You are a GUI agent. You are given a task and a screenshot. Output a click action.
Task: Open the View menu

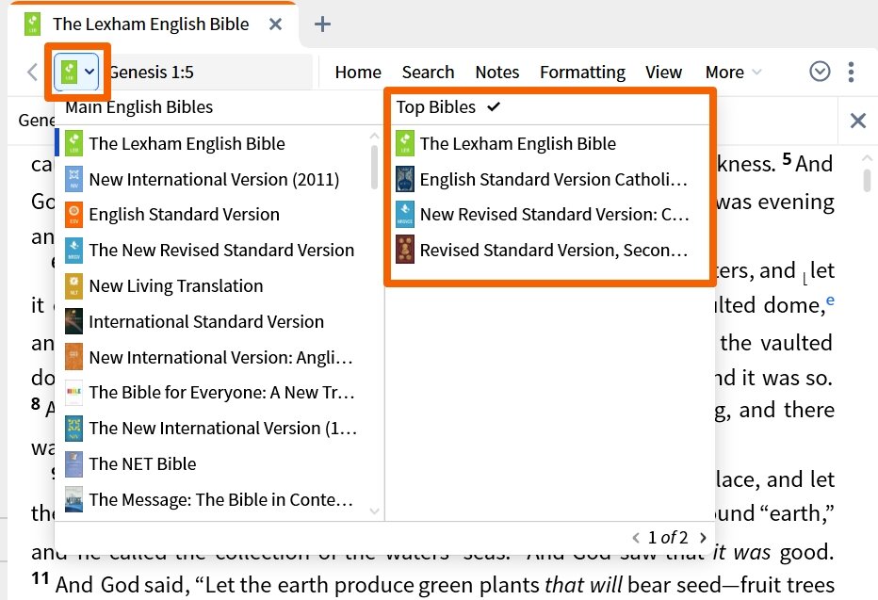click(x=663, y=73)
